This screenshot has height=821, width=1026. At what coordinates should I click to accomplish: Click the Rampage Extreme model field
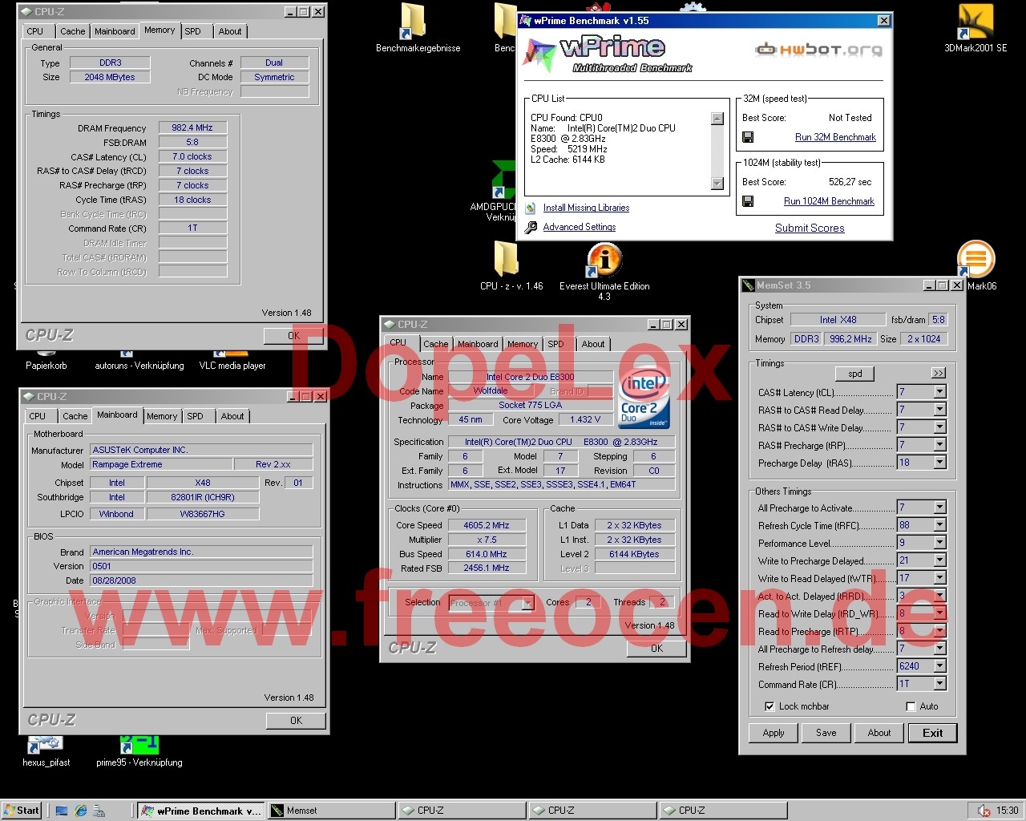[161, 464]
